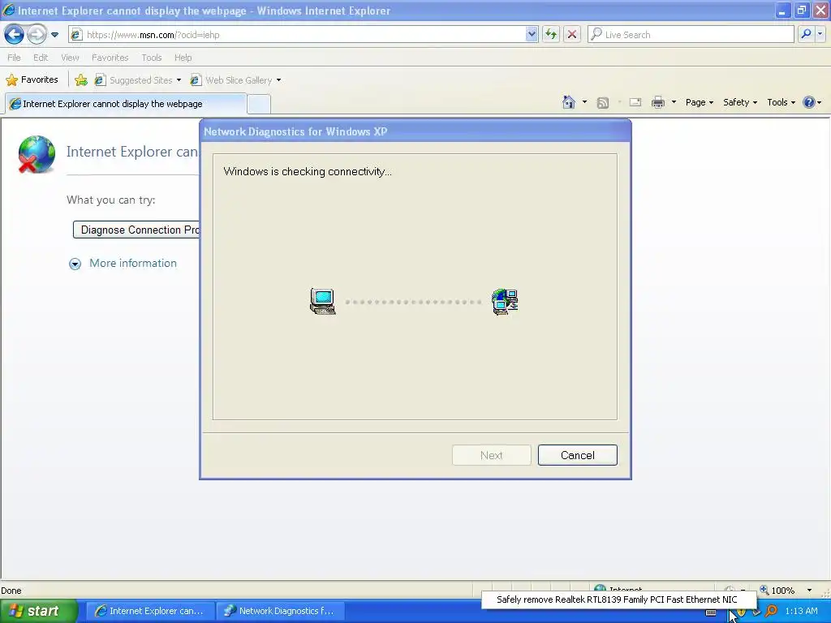The height and width of the screenshot is (623, 831).
Task: Click the computer icon in diagnostics dialog
Action: [323, 302]
